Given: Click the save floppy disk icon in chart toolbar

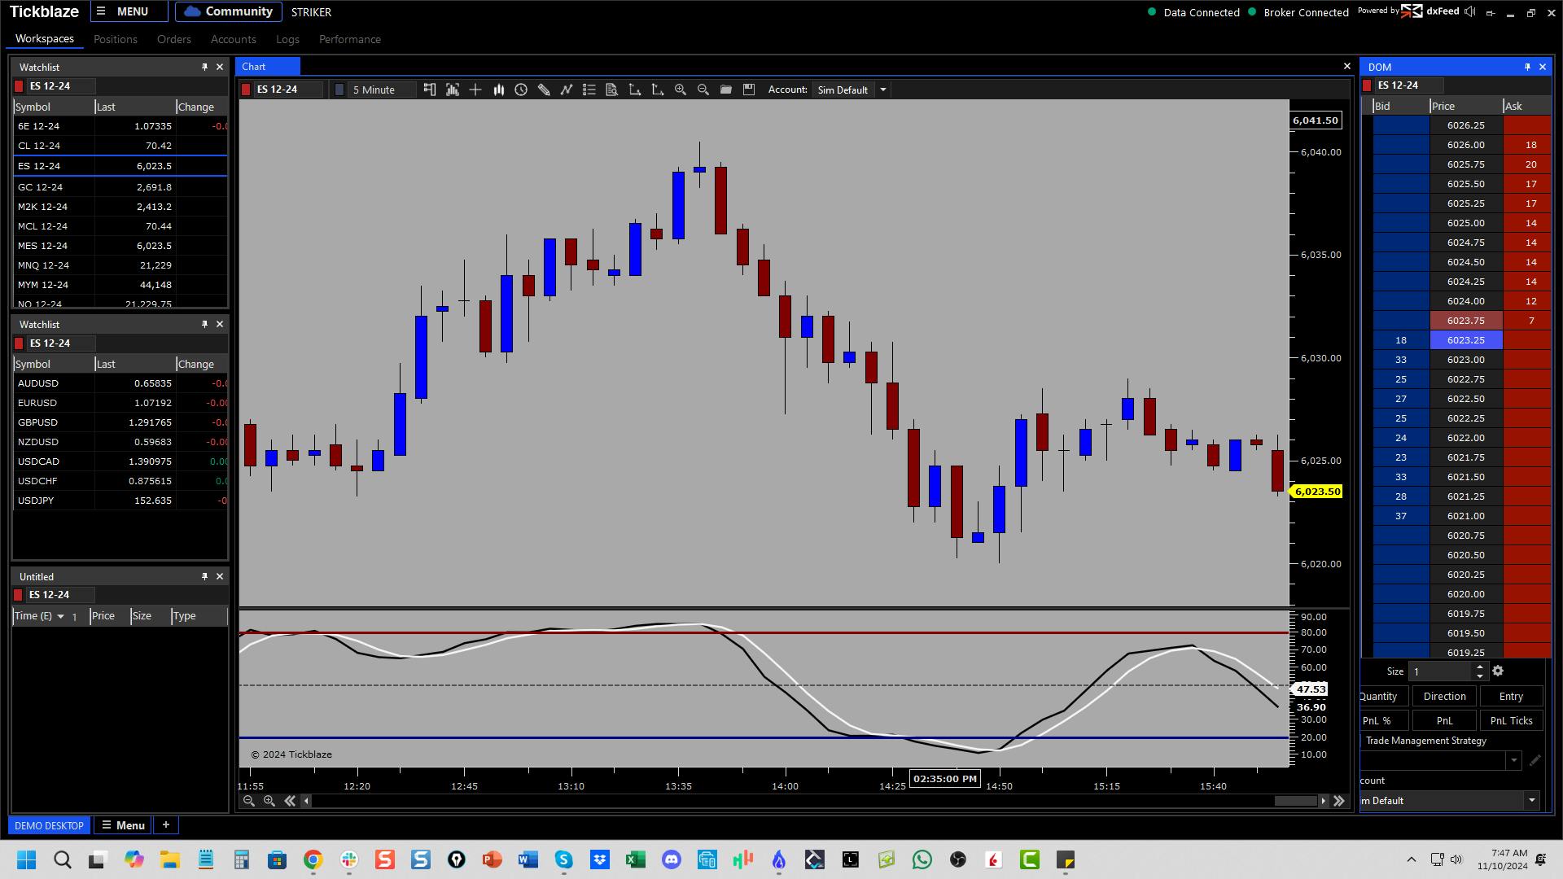Looking at the screenshot, I should click(749, 90).
